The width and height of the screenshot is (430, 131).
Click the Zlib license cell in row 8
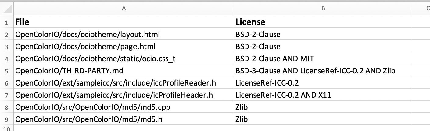point(323,107)
